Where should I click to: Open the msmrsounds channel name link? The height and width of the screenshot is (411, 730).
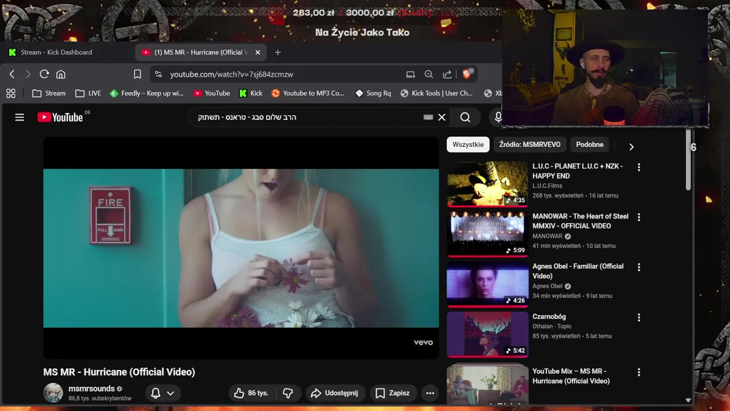(91, 389)
